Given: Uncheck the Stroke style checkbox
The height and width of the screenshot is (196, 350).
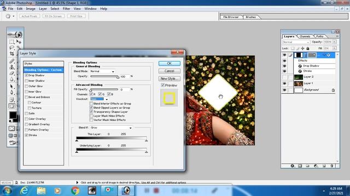Looking at the screenshot, I should click(26, 135).
